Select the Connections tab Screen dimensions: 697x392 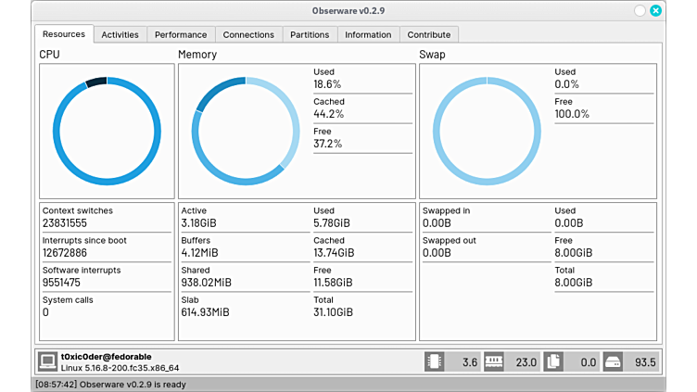[248, 34]
